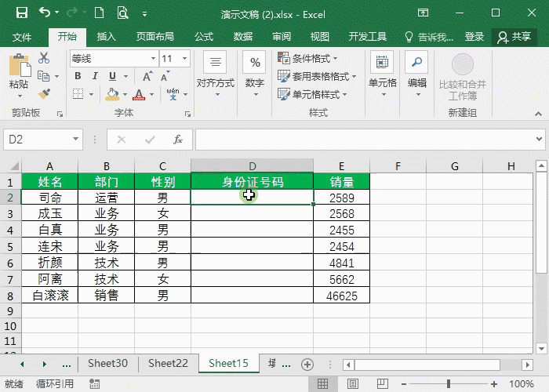The height and width of the screenshot is (392, 549).
Task: Expand the formula bar with the arrow
Action: coord(539,140)
